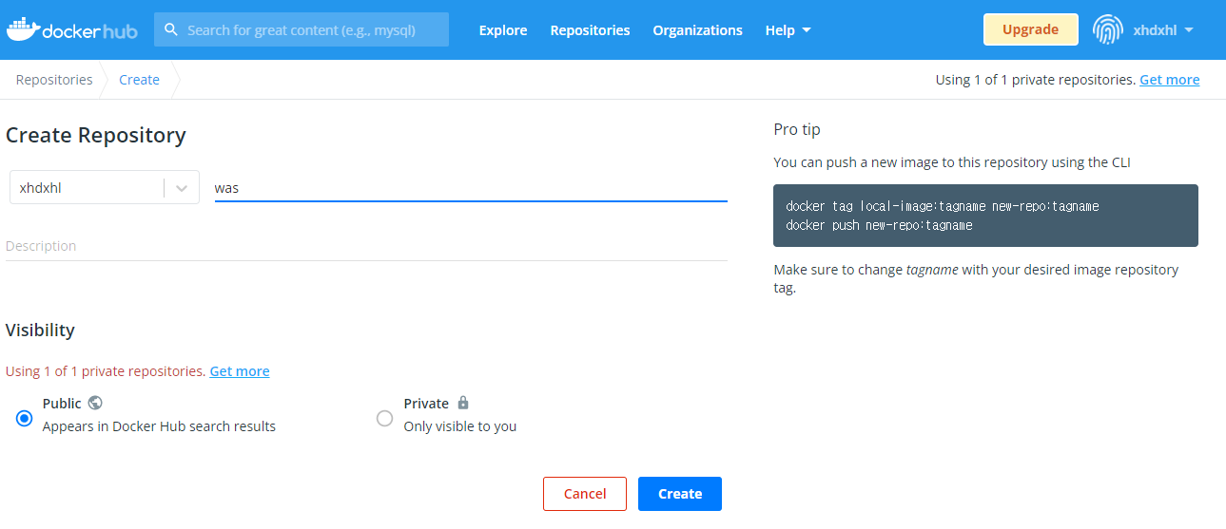
Task: Click the Description input field
Action: point(366,246)
